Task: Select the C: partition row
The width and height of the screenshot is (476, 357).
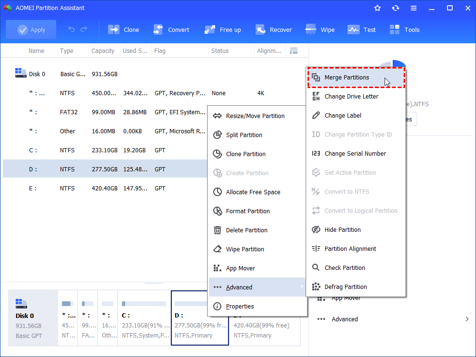Action: pyautogui.click(x=105, y=150)
